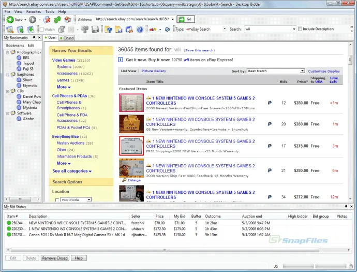Open the Tools menu
The height and width of the screenshot is (272, 357).
tap(50, 11)
